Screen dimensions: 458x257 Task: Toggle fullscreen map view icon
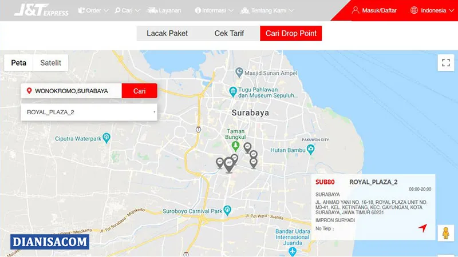point(446,62)
